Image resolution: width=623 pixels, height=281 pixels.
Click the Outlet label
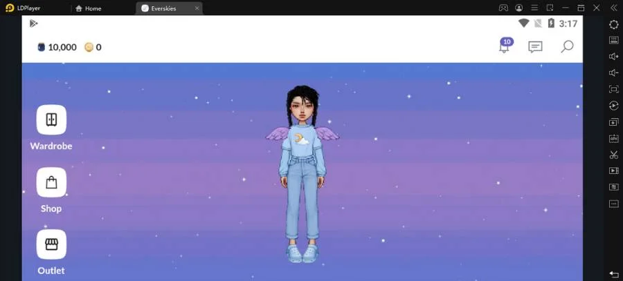click(x=51, y=271)
